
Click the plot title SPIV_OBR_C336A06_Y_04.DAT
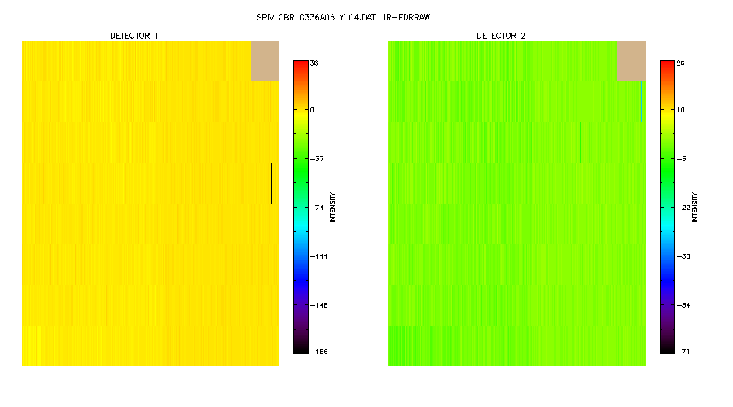click(x=316, y=17)
